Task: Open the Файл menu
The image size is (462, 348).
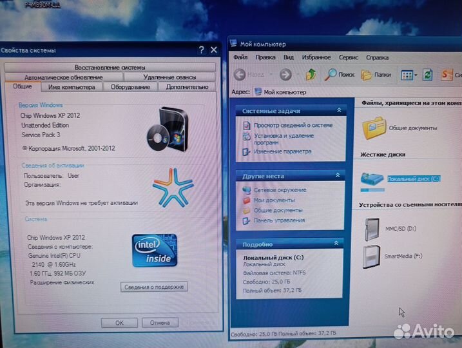Action: 240,57
